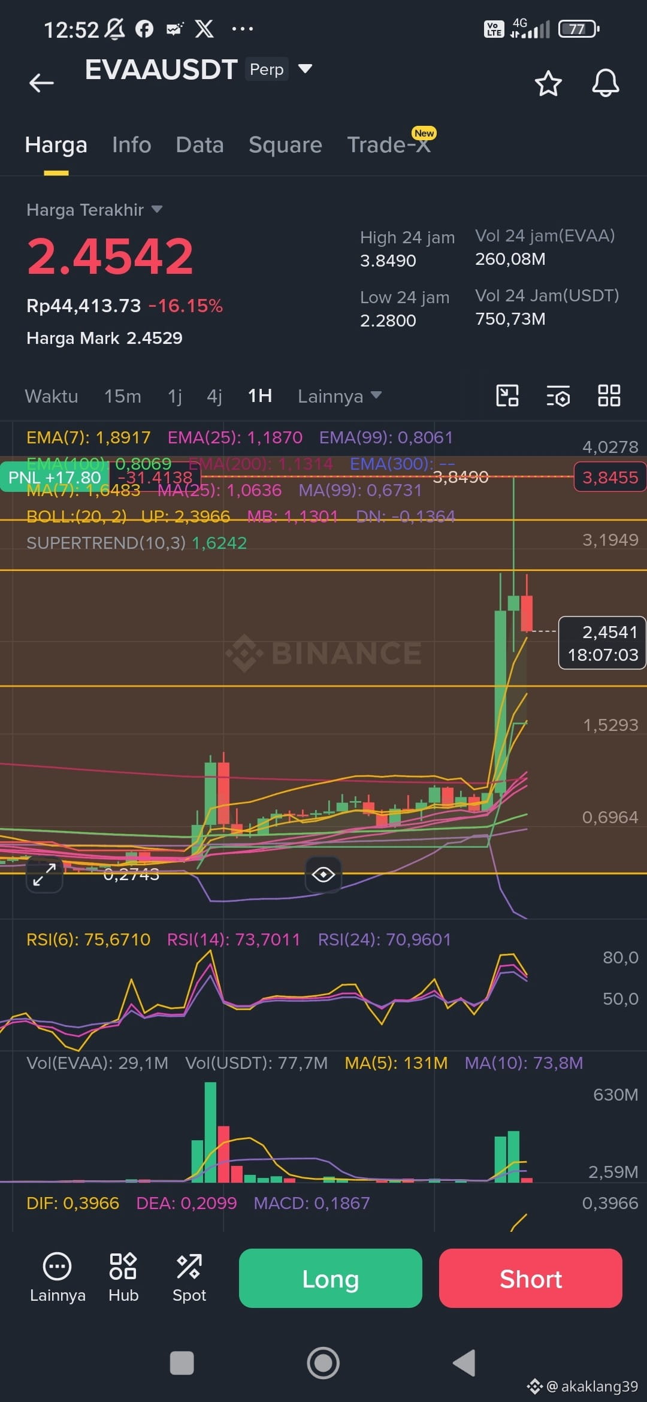This screenshot has height=1402, width=647.
Task: Tap MA(5) 131M volume label
Action: coord(396,1063)
